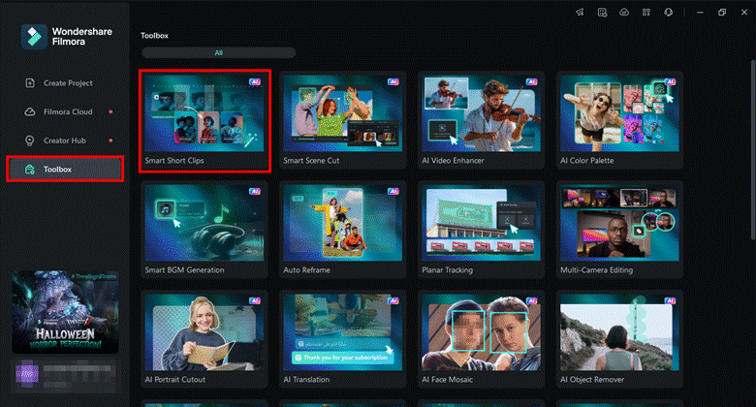Click the AI Object Remover label
This screenshot has height=407, width=756.
592,380
